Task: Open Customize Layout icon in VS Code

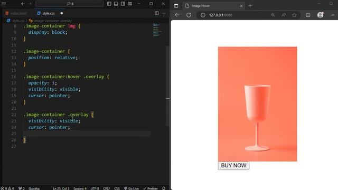Action: [x=130, y=4]
